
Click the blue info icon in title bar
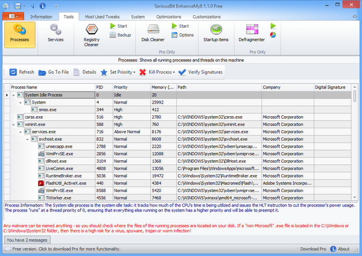click(42, 6)
